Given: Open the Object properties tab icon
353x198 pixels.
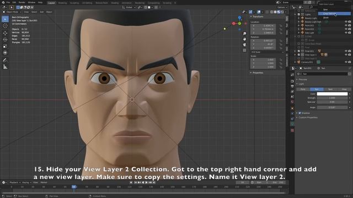Looking at the screenshot, I should pyautogui.click(x=292, y=108).
